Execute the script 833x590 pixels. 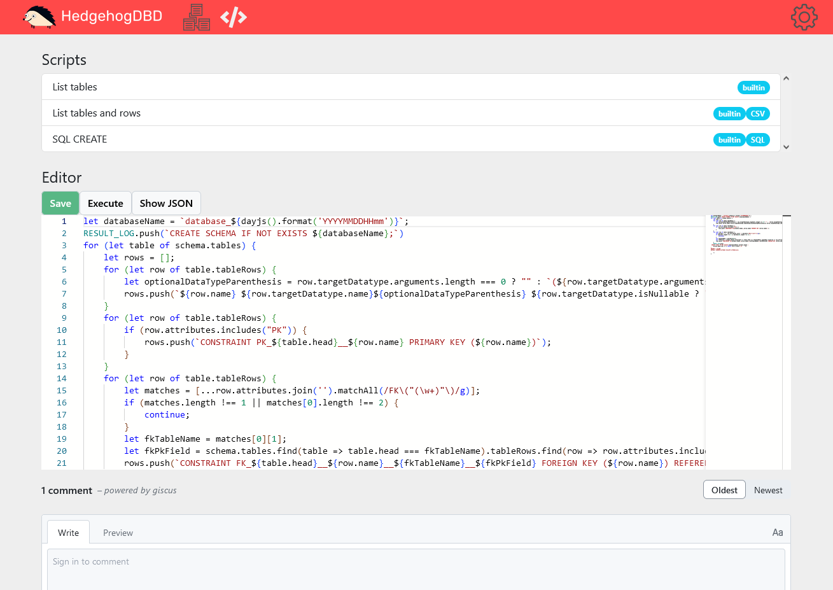click(106, 203)
